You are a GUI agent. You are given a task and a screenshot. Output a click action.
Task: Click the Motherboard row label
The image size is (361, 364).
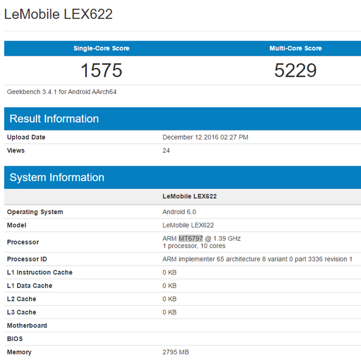(x=27, y=325)
